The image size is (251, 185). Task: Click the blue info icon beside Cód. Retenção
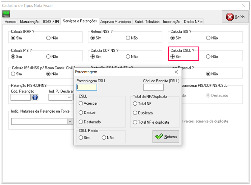(35, 98)
